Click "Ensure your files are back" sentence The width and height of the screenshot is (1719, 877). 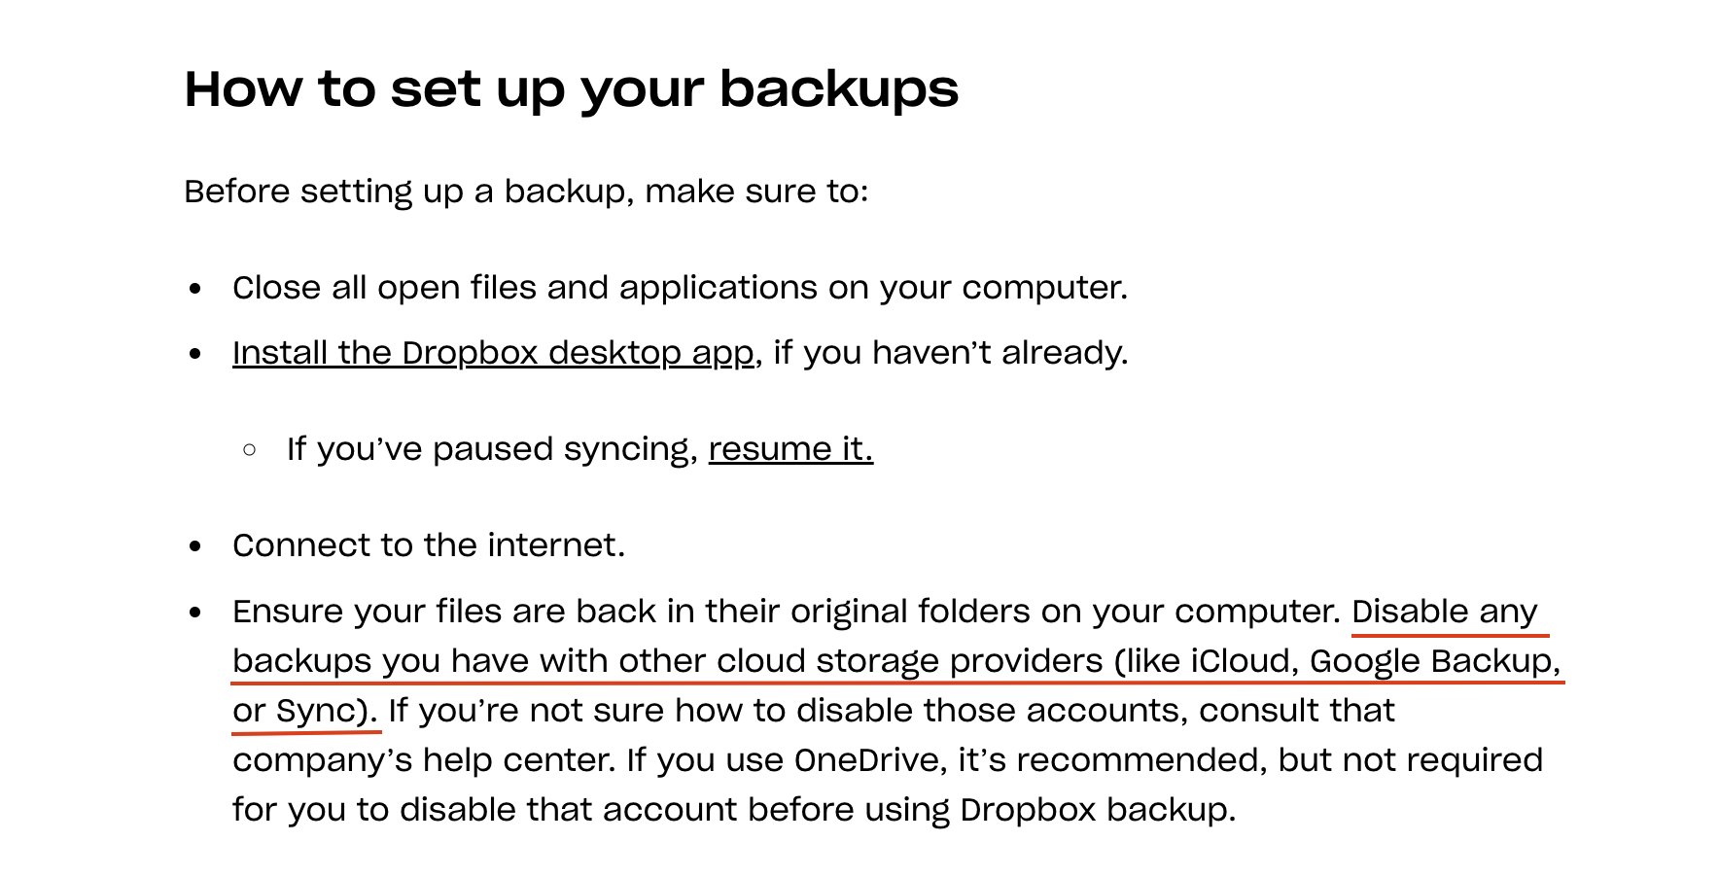[787, 612]
